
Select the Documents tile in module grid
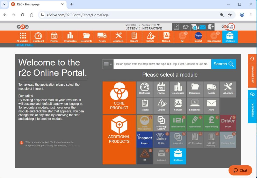(195, 89)
